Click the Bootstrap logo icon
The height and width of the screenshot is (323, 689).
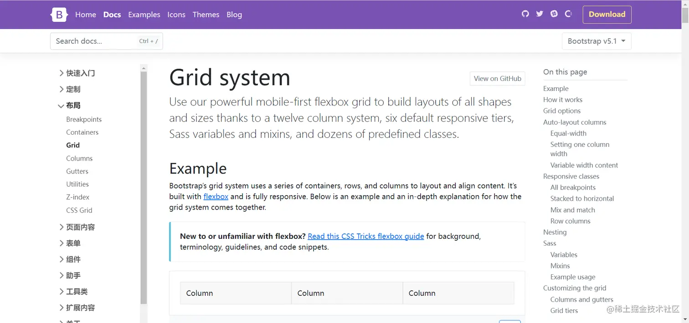(59, 15)
